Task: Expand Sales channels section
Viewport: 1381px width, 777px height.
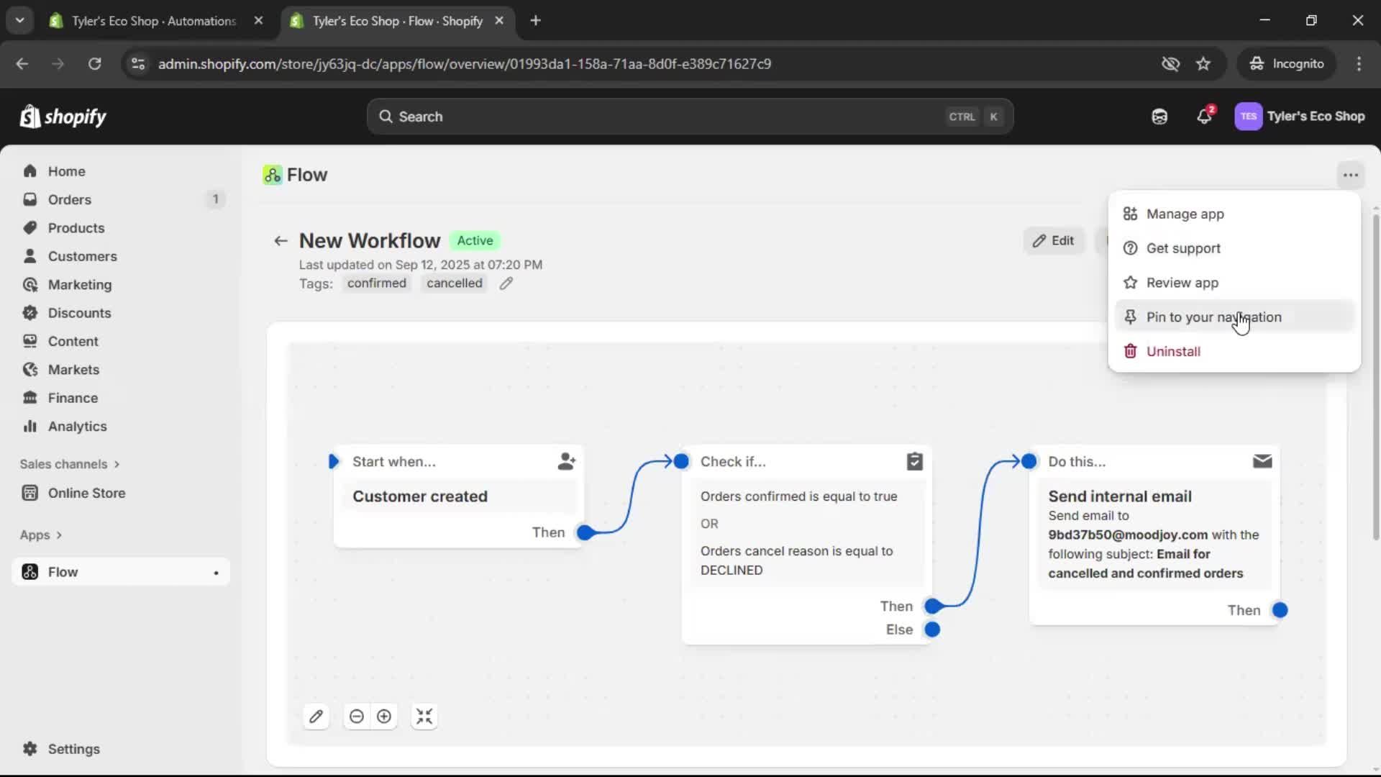Action: (x=70, y=464)
